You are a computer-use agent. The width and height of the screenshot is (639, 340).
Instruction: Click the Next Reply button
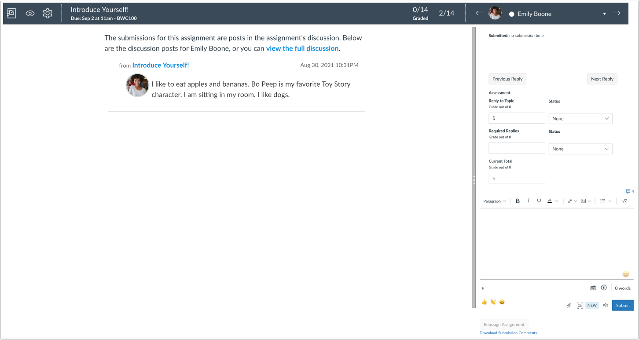pyautogui.click(x=602, y=79)
